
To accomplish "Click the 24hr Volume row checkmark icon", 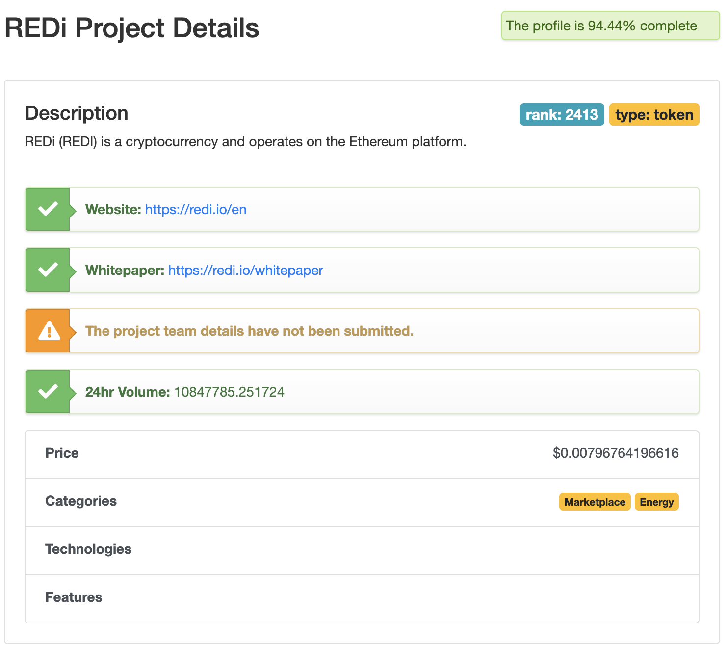I will point(48,392).
